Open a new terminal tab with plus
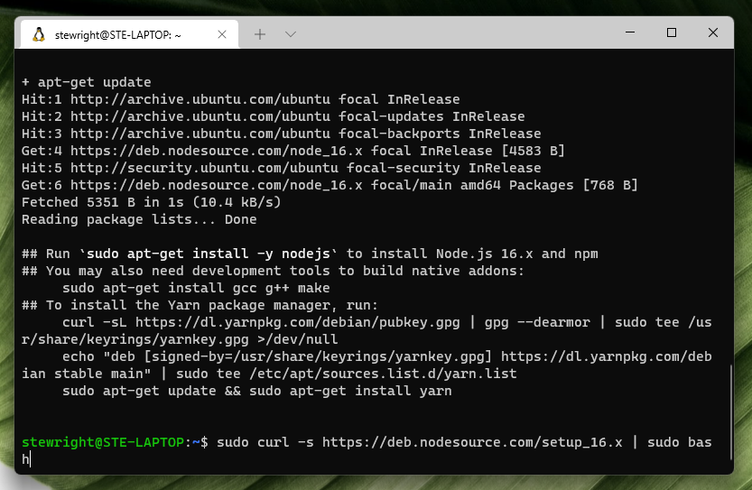 click(260, 34)
